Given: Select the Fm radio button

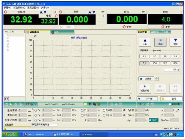Looking at the screenshot, I should (x=36, y=110).
